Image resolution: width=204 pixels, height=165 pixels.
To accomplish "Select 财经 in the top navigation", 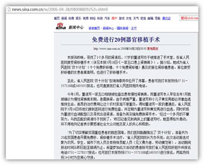I will coord(93,18).
